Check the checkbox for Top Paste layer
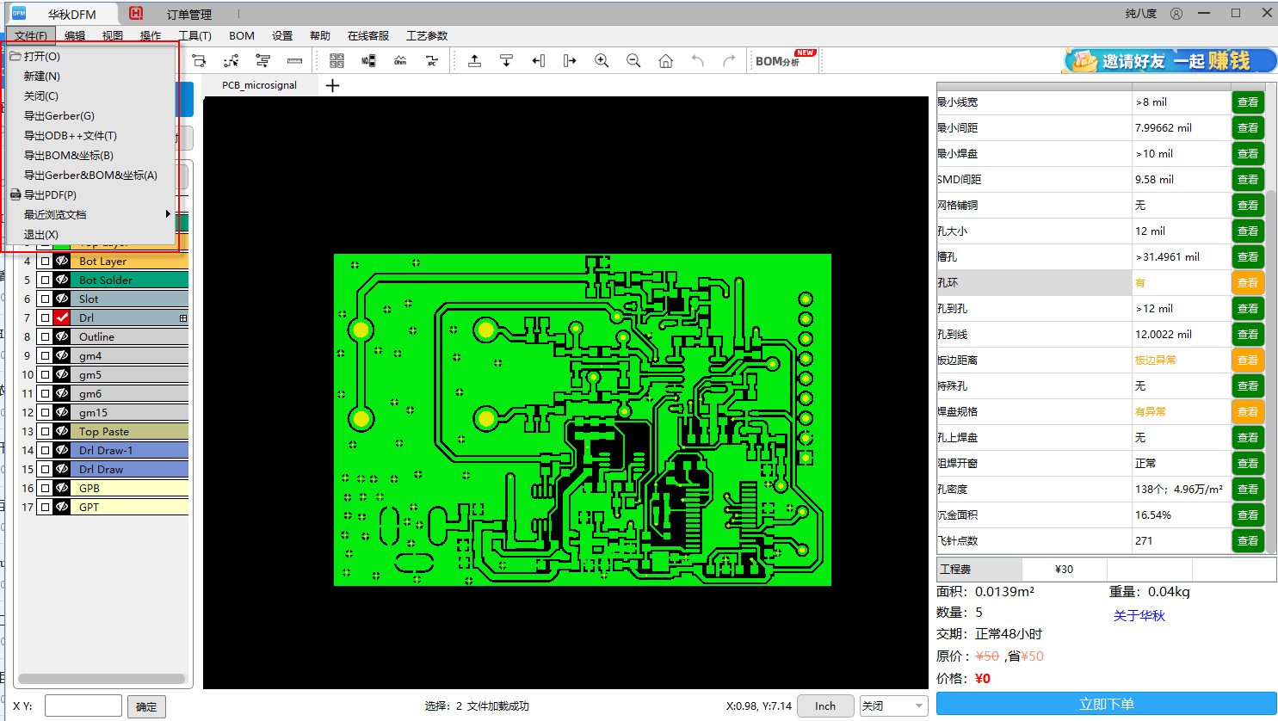 45,431
